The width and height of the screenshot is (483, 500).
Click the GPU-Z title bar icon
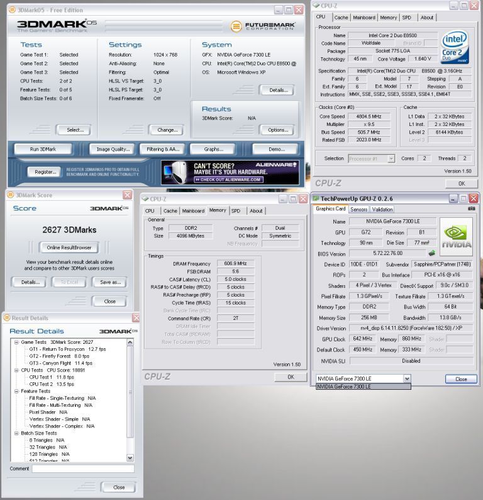[316, 198]
